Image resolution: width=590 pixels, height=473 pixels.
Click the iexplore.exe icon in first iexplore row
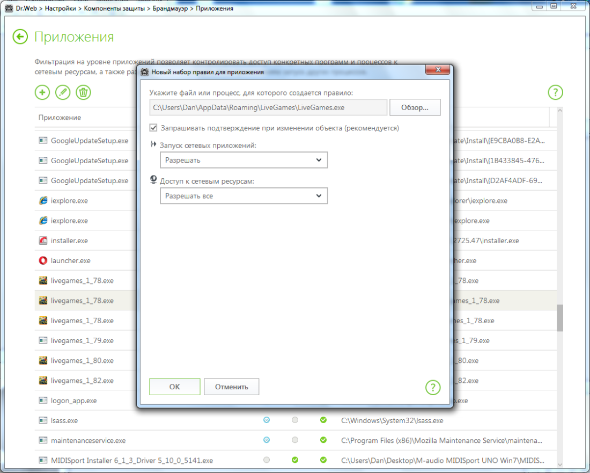point(43,200)
